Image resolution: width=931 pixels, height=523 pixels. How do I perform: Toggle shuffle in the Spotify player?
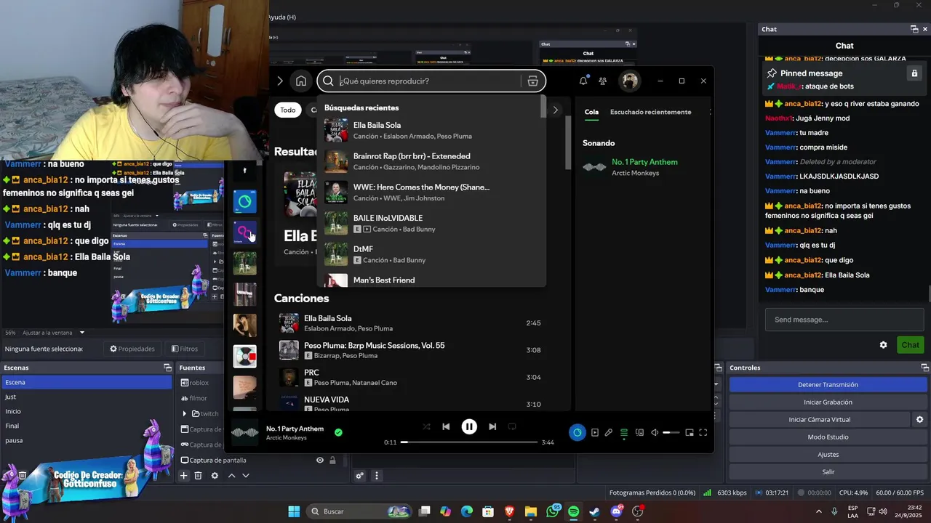pyautogui.click(x=426, y=426)
